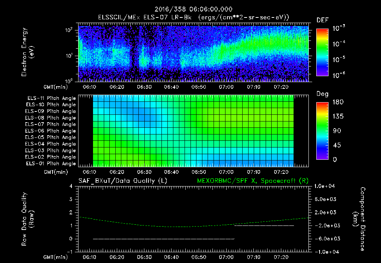Click the ELS-03 Pitch Angle row label
This screenshot has height=263, width=381.
coord(51,151)
